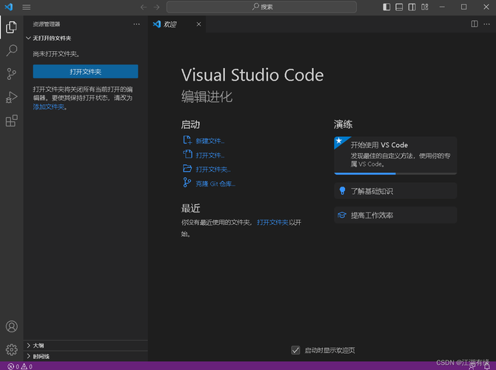
Task: Click the split editor icon
Action: tap(475, 24)
